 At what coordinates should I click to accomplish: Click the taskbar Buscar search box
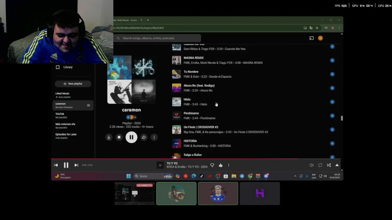153,176
